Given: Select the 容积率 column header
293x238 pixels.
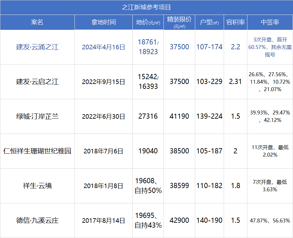Looking at the screenshot, I should click(x=235, y=22).
